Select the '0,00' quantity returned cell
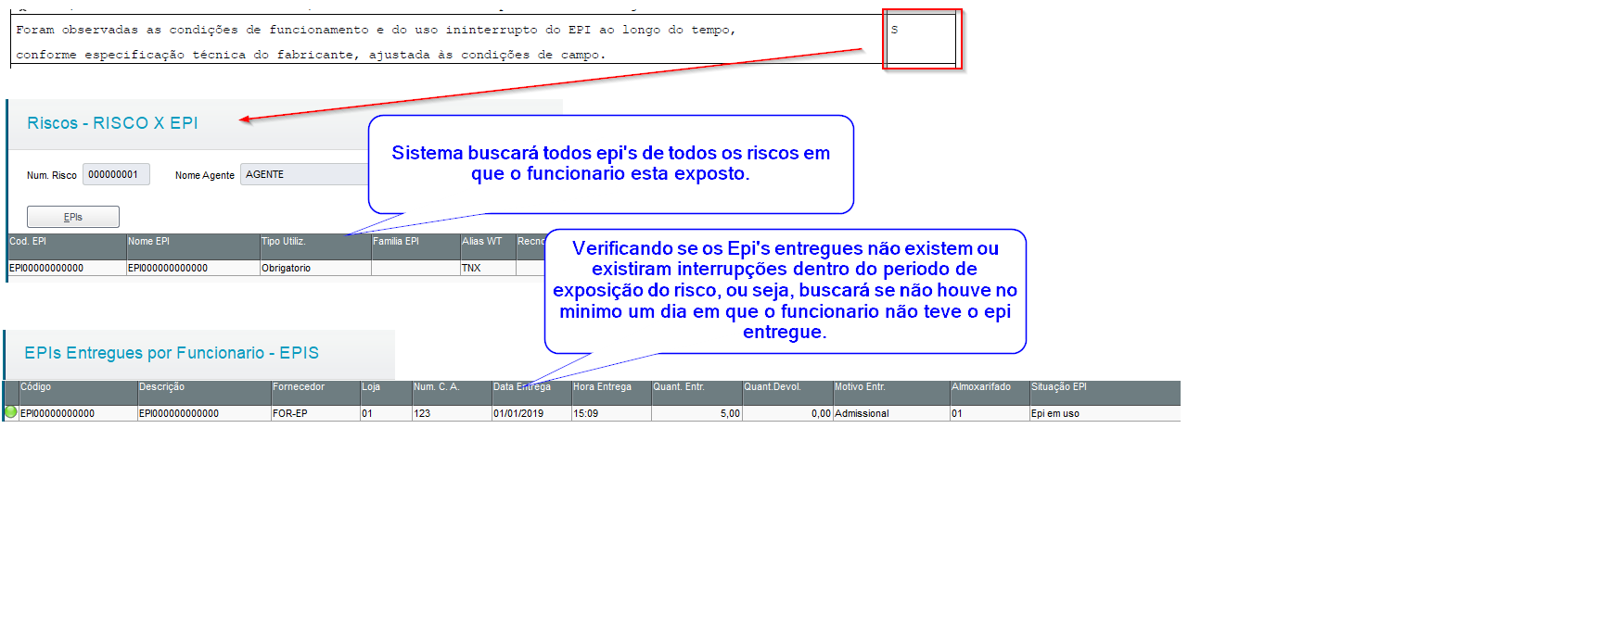Screen dimensions: 1597x630 (x=787, y=413)
